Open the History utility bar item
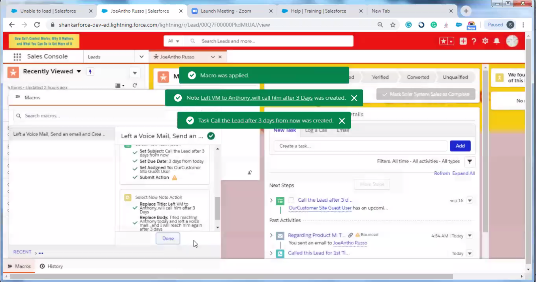 coord(51,266)
